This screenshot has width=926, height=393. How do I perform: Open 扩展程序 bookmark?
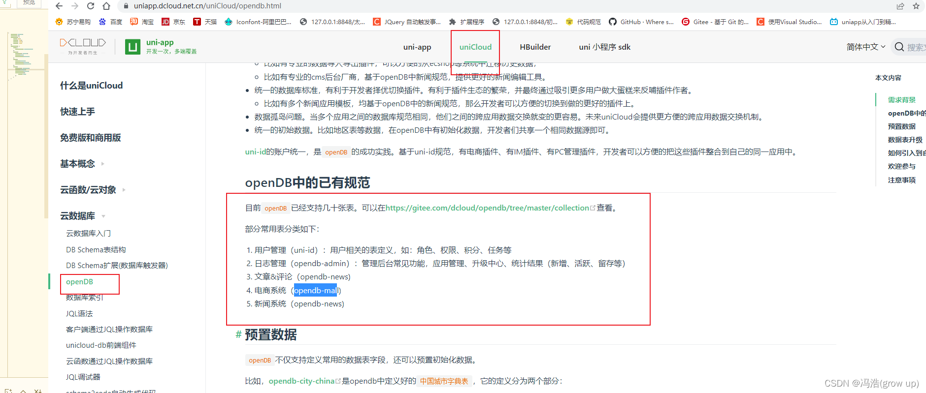(466, 22)
